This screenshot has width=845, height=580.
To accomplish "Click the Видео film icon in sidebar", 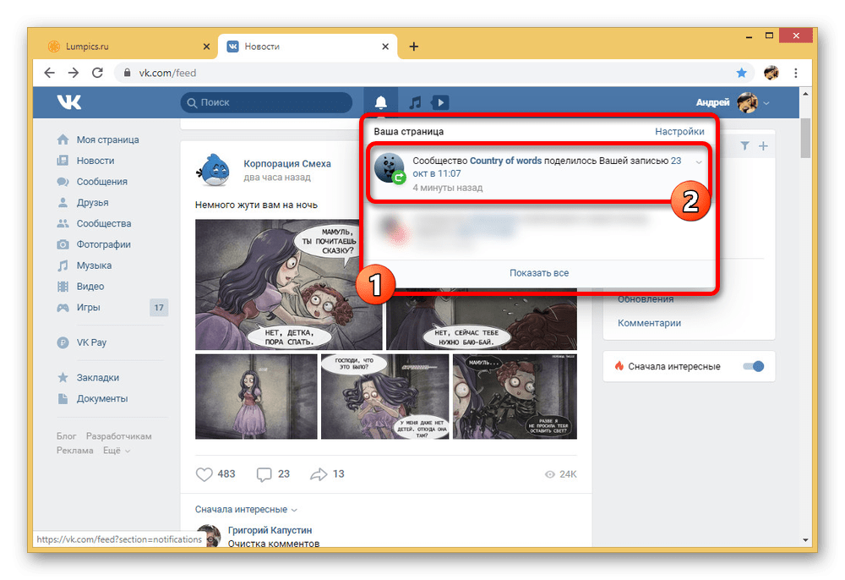I will pos(63,287).
